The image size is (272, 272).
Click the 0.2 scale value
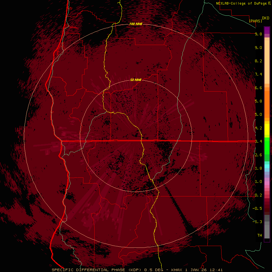tap(258, 195)
